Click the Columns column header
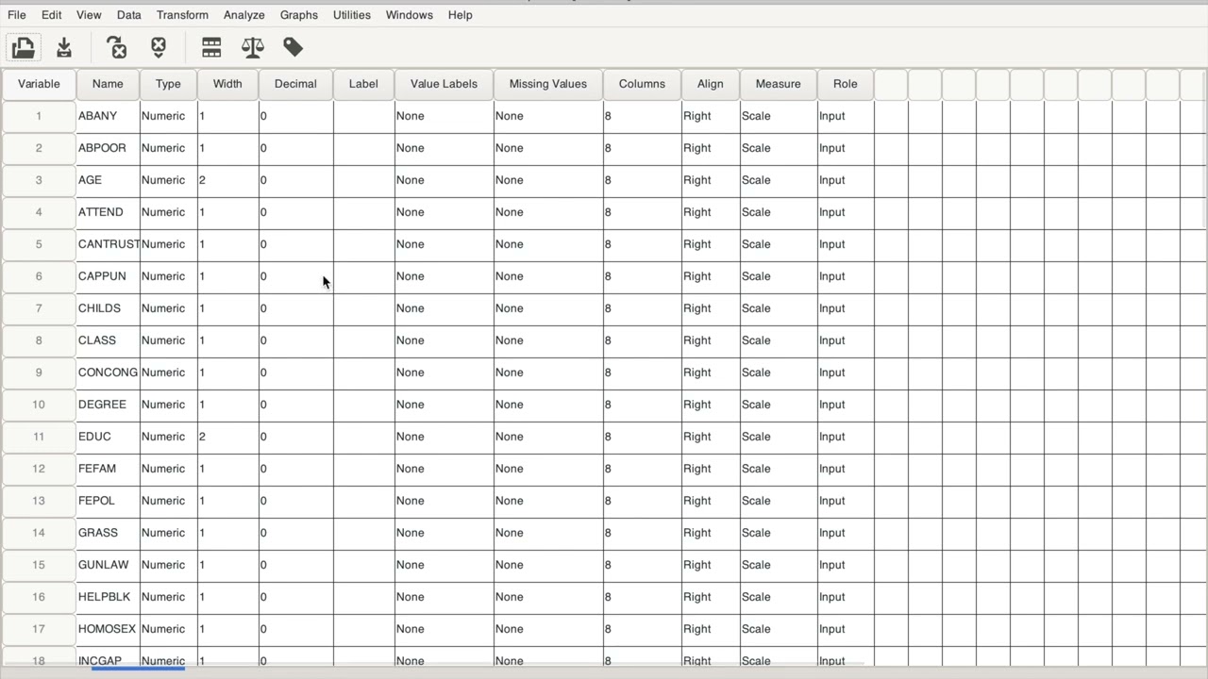The height and width of the screenshot is (679, 1208). pos(642,84)
